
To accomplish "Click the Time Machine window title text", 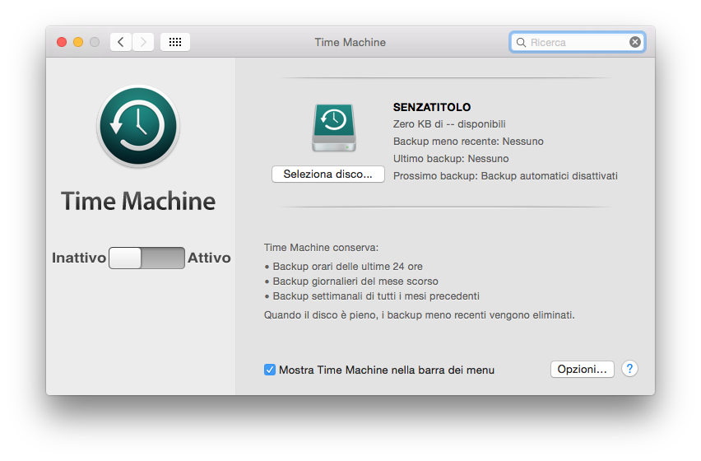I will 350,42.
